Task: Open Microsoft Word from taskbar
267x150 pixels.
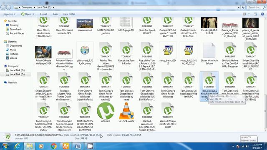Action: click(78, 146)
